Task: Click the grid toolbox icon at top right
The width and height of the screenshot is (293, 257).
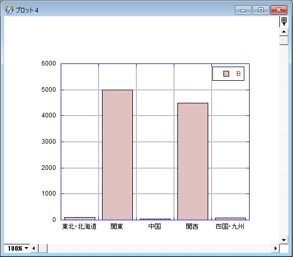Action: [x=284, y=22]
